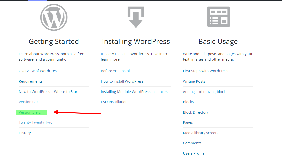View the FAQ Installation page
This screenshot has height=166, width=282.
tap(114, 102)
